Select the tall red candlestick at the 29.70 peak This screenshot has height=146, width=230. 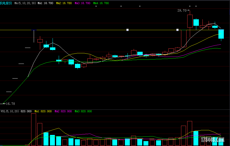point(190,21)
